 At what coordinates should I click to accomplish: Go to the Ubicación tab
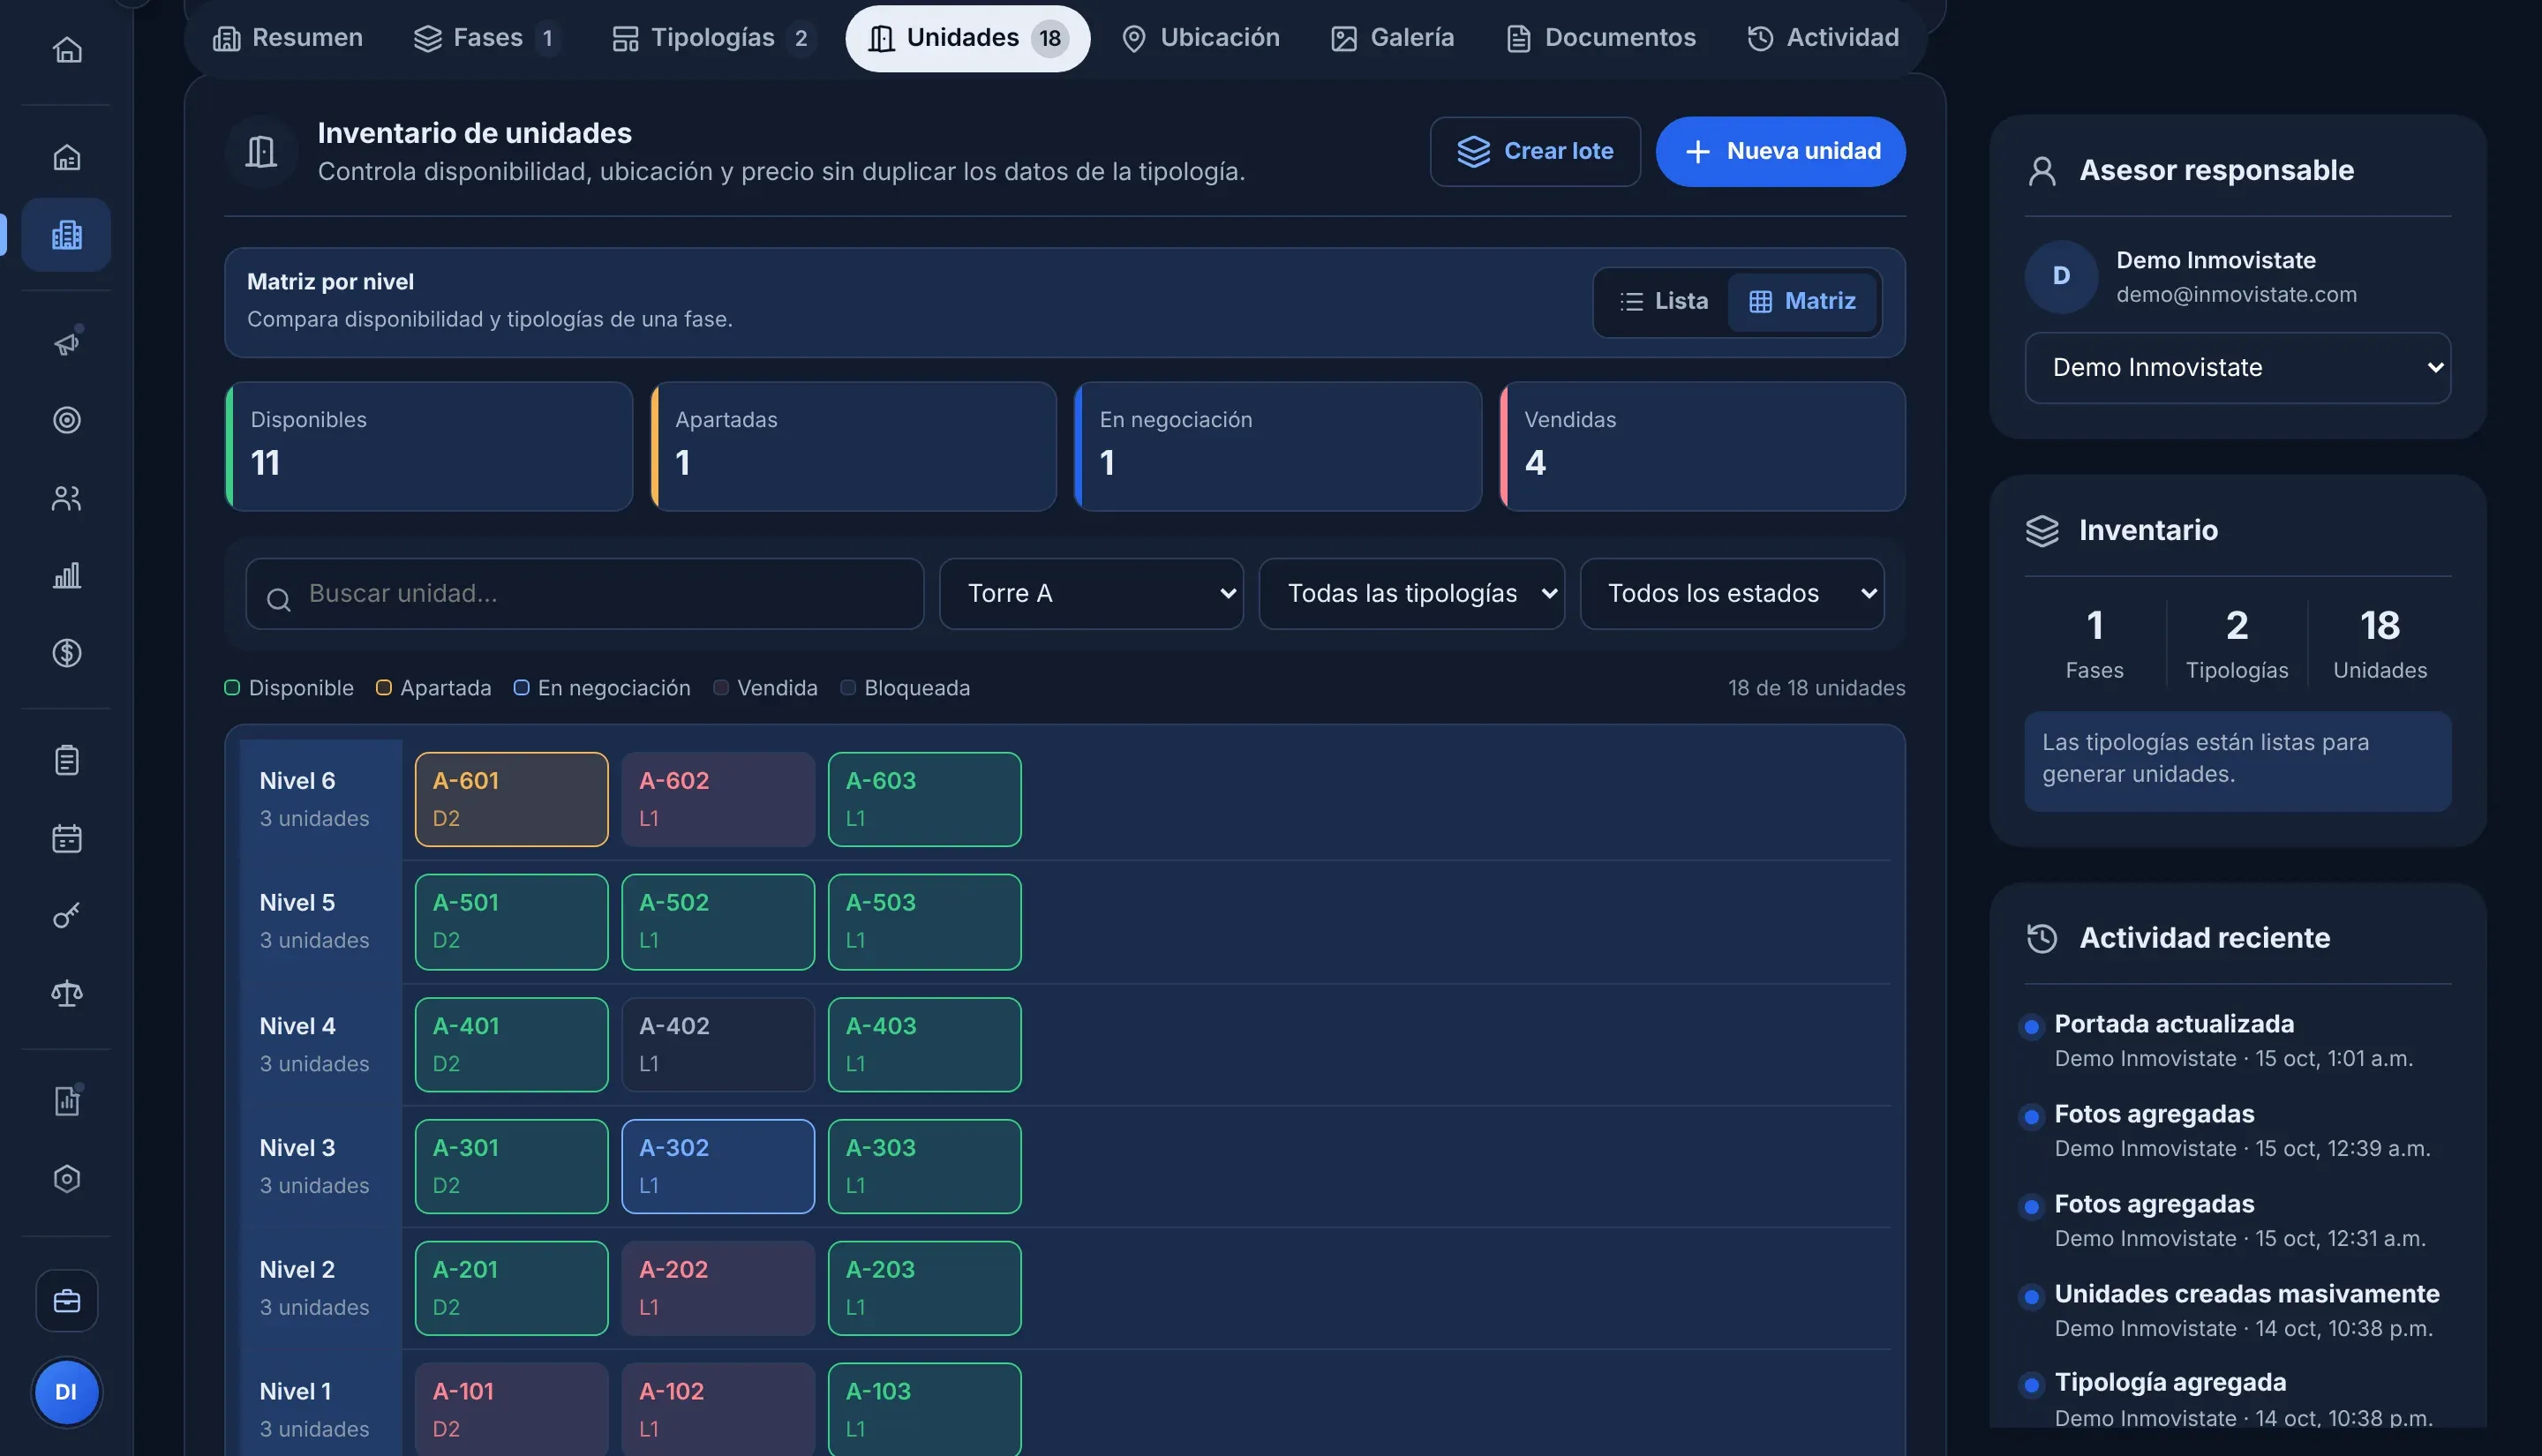tap(1201, 38)
